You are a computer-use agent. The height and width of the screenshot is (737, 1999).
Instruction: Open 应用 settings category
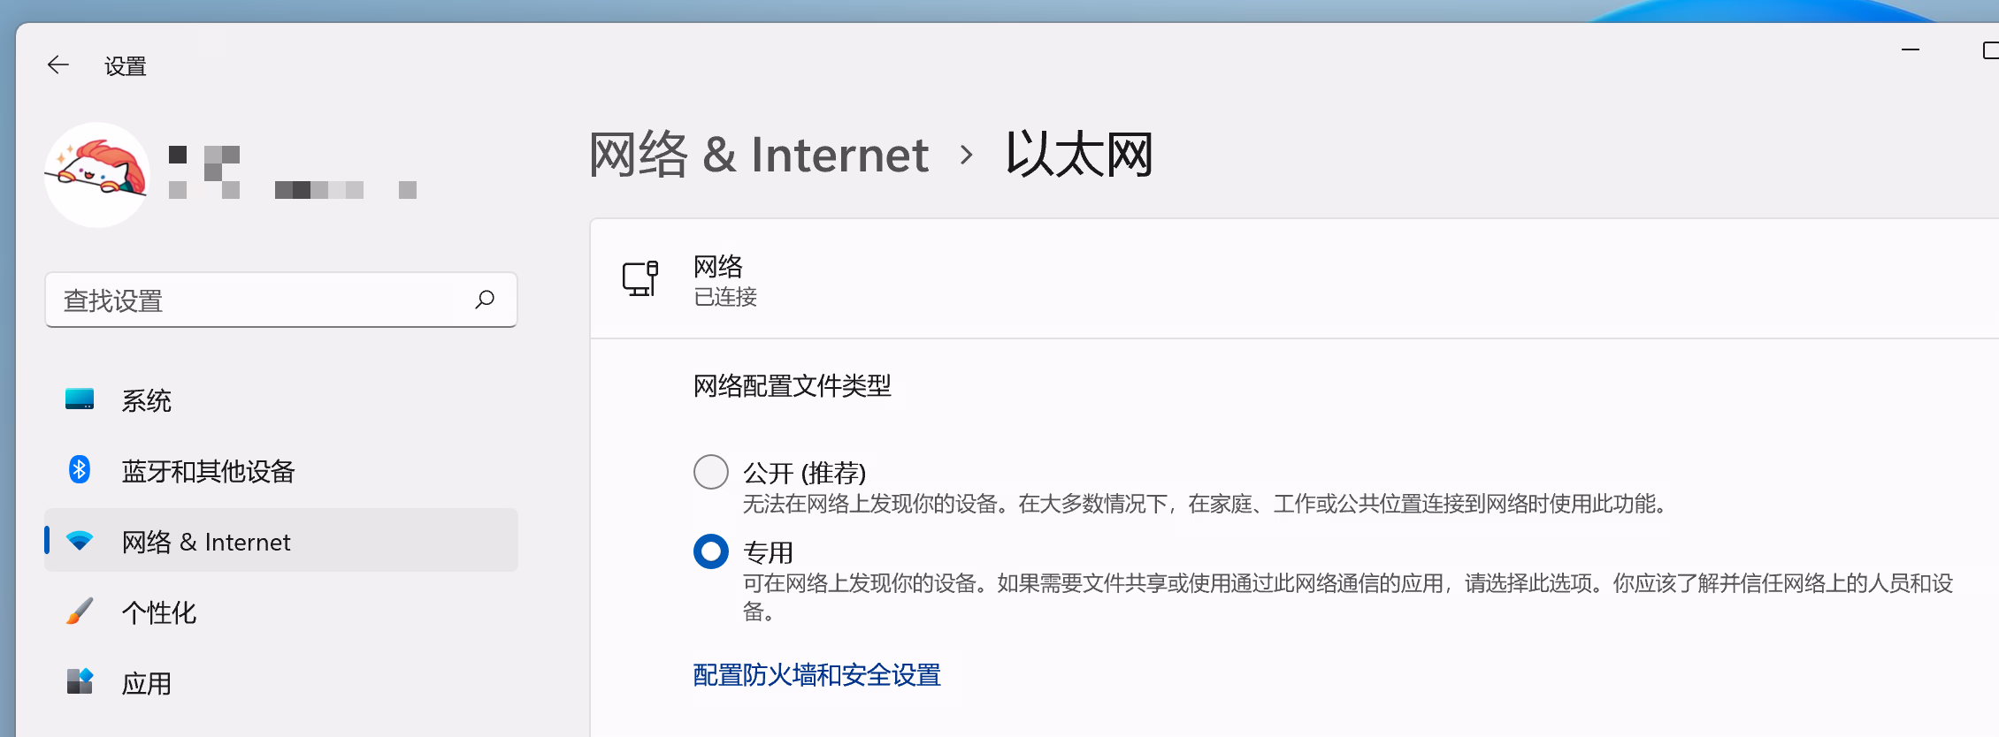point(147,683)
